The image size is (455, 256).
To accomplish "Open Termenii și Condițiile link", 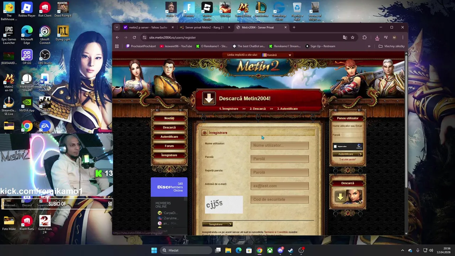I will tap(276, 232).
